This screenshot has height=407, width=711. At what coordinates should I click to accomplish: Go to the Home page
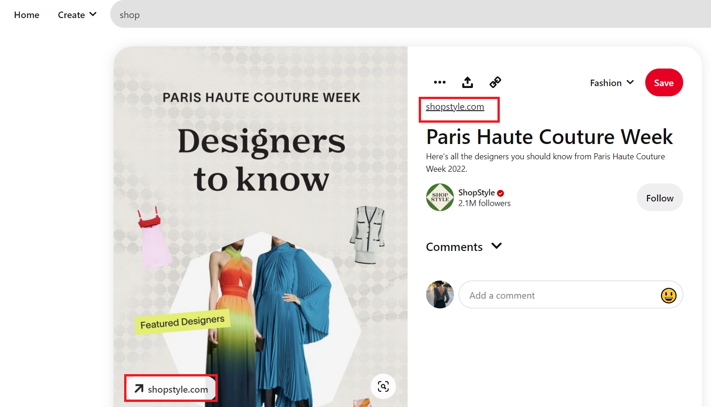pos(26,15)
